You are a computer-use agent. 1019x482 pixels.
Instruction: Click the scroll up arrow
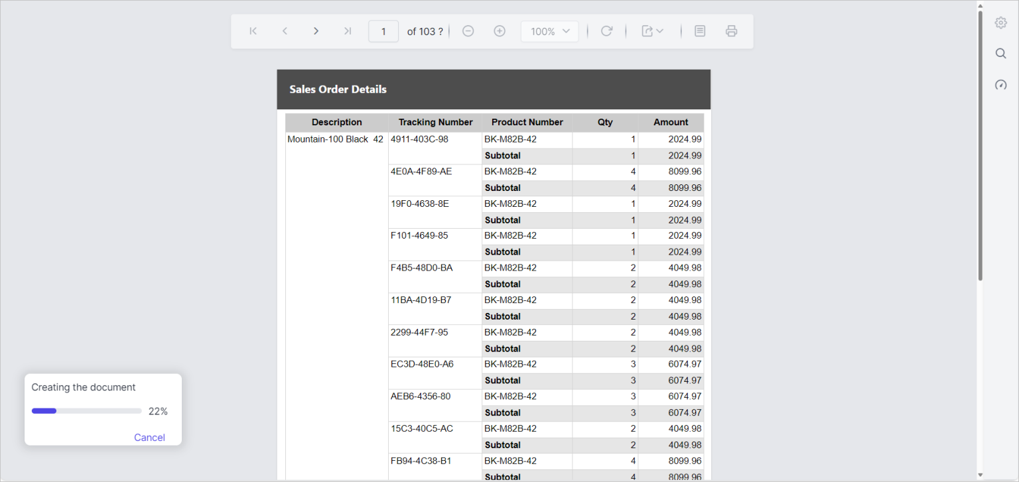[x=981, y=6]
